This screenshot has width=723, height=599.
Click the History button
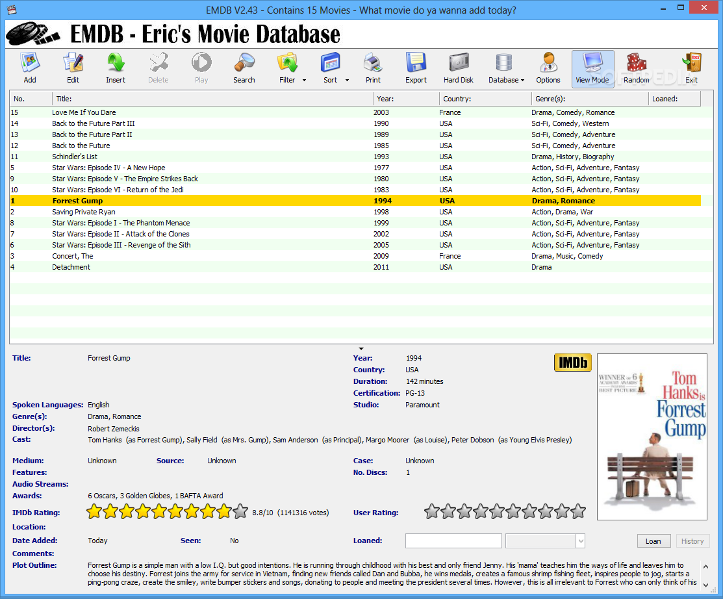point(692,541)
